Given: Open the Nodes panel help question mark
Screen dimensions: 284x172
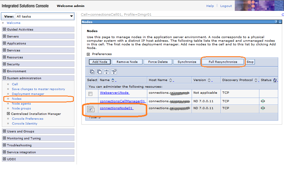Looking at the screenshot, I should (276, 22).
